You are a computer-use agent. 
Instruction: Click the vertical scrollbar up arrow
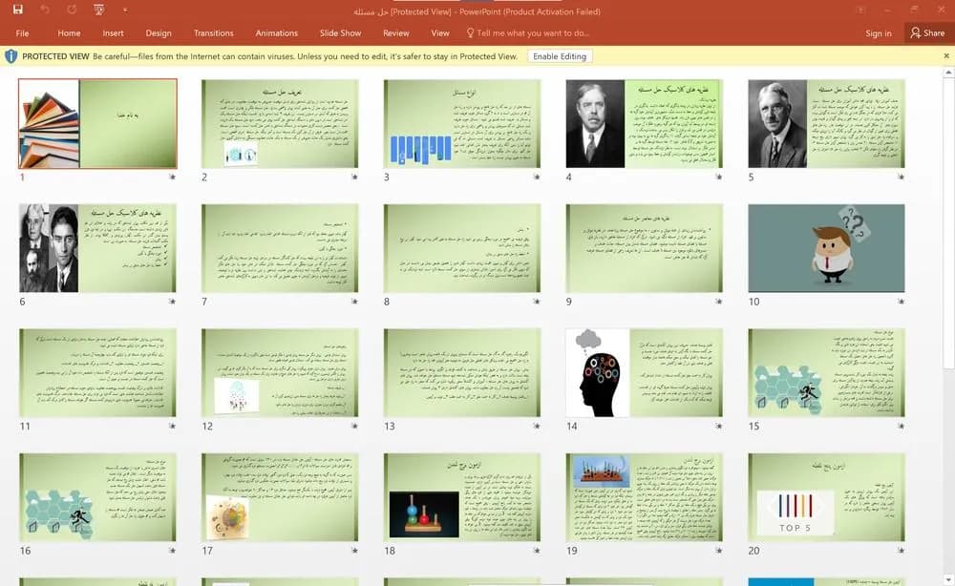point(948,73)
